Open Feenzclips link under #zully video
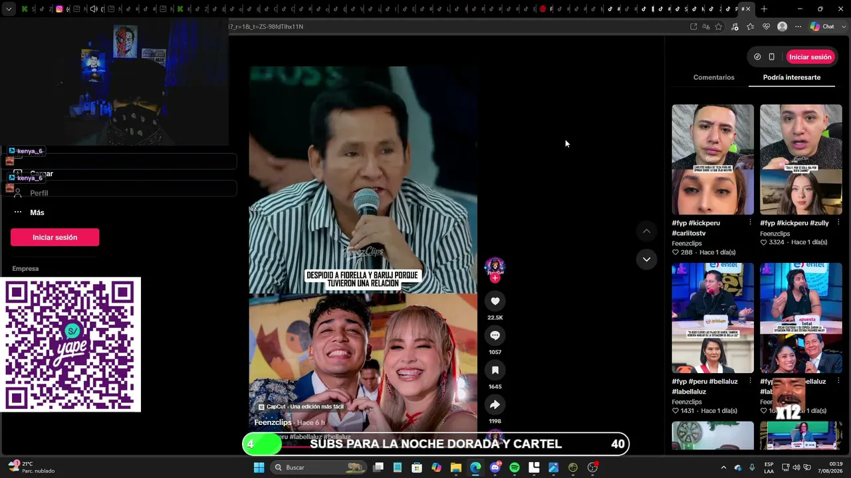Screen dimensions: 851x478 (x=775, y=234)
